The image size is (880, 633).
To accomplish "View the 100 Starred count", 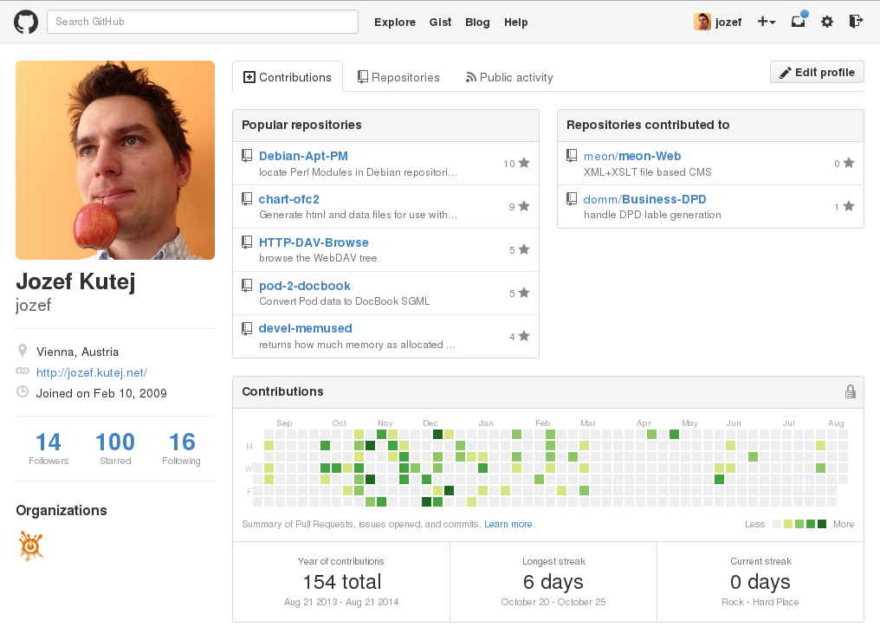I will (115, 449).
